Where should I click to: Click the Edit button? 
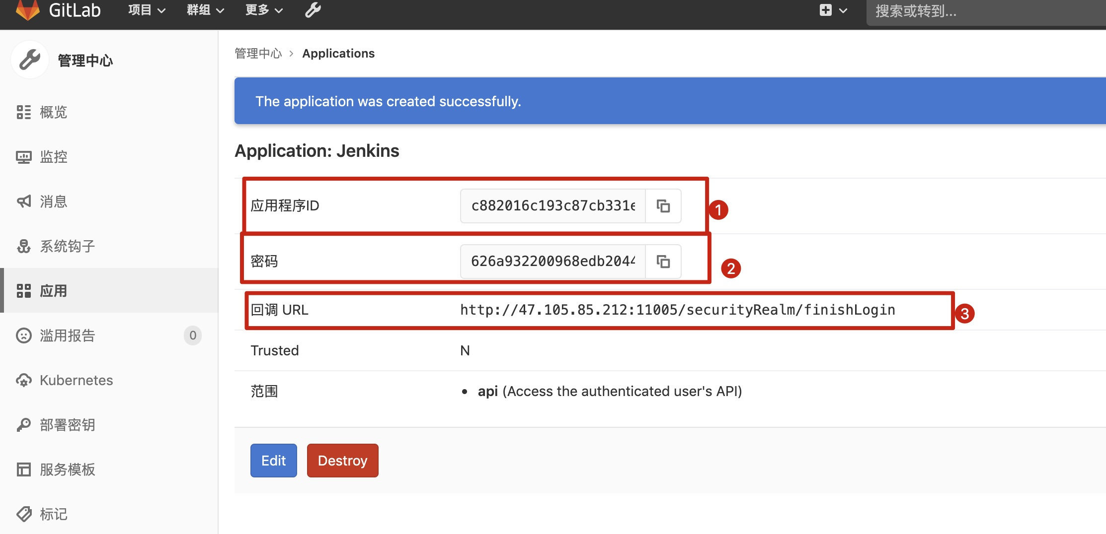coord(274,461)
